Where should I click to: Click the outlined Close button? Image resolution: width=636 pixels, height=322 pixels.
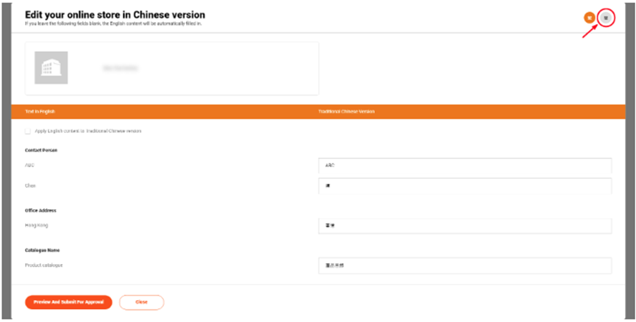click(x=141, y=302)
